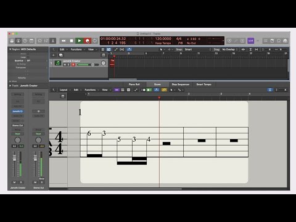Switch to the Score tab
296x222 pixels.
(157, 84)
